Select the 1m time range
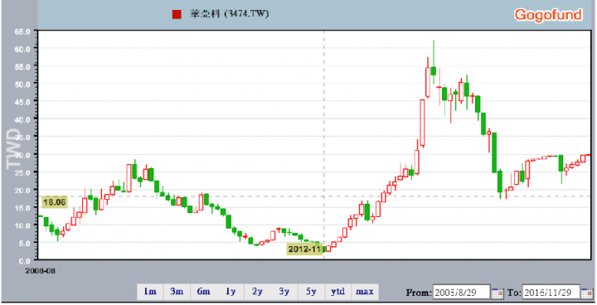The width and height of the screenshot is (597, 305). [150, 292]
